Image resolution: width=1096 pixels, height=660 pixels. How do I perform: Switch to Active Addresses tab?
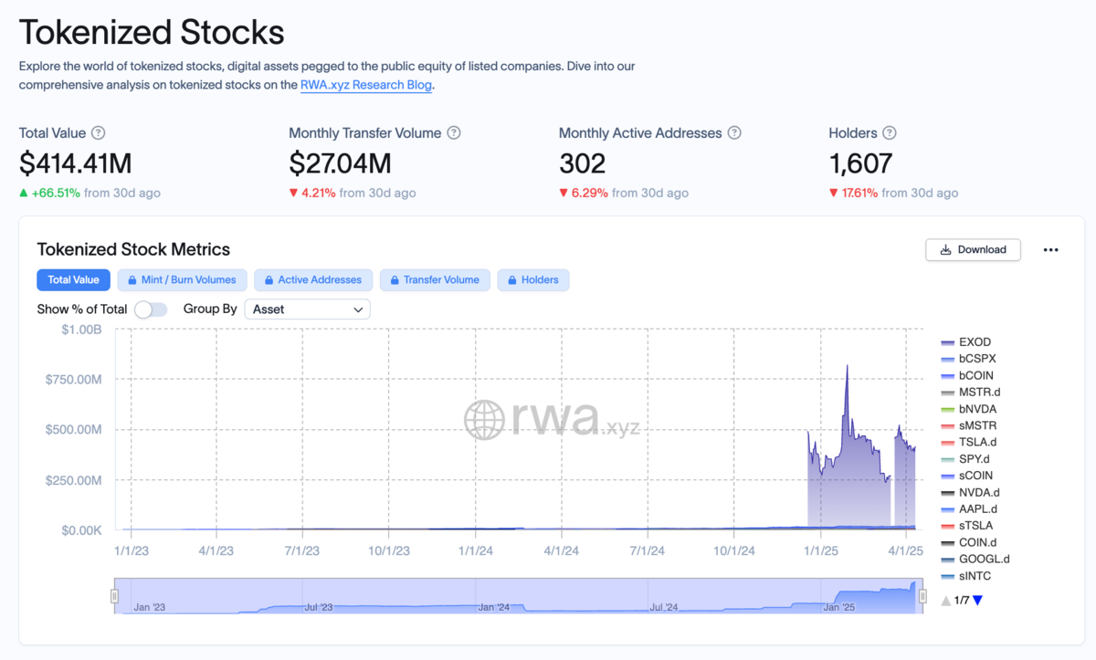pos(313,280)
